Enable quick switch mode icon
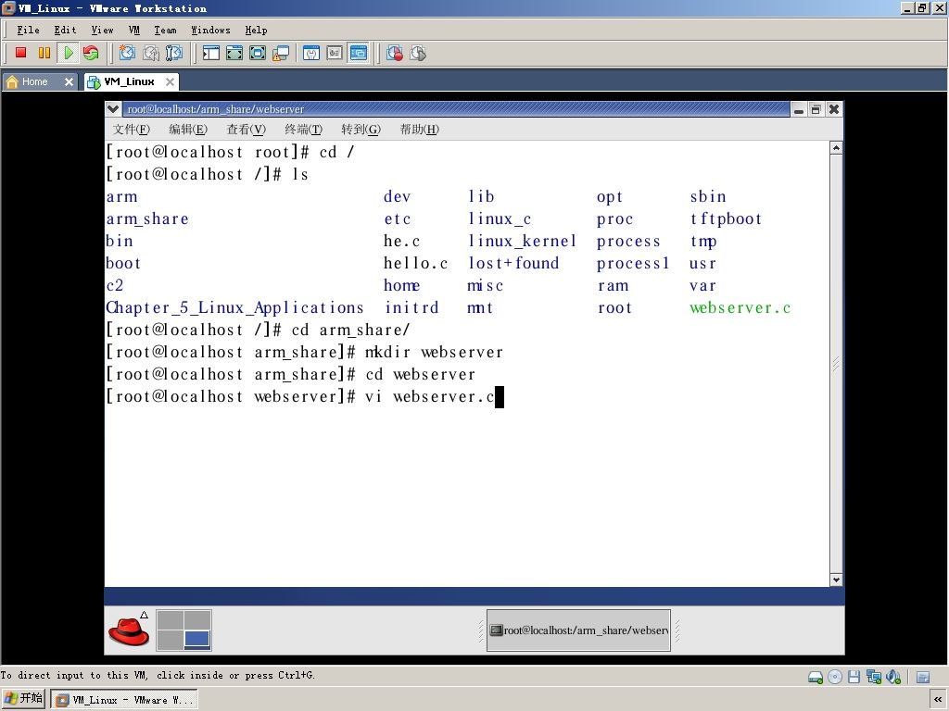Viewport: 949px width, 711px height. point(258,53)
